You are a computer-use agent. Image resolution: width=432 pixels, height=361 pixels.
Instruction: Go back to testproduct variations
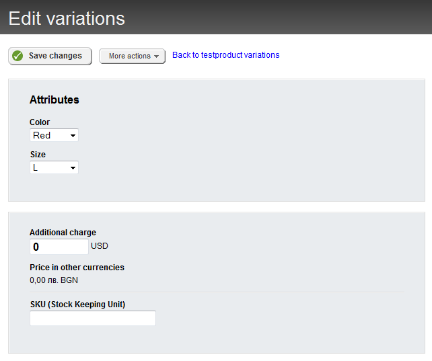click(x=225, y=55)
